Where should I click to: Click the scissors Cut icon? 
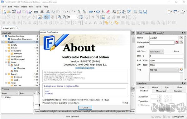coord(48,12)
